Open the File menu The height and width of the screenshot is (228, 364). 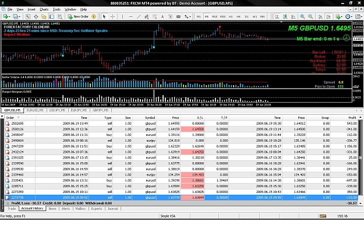pos(10,9)
